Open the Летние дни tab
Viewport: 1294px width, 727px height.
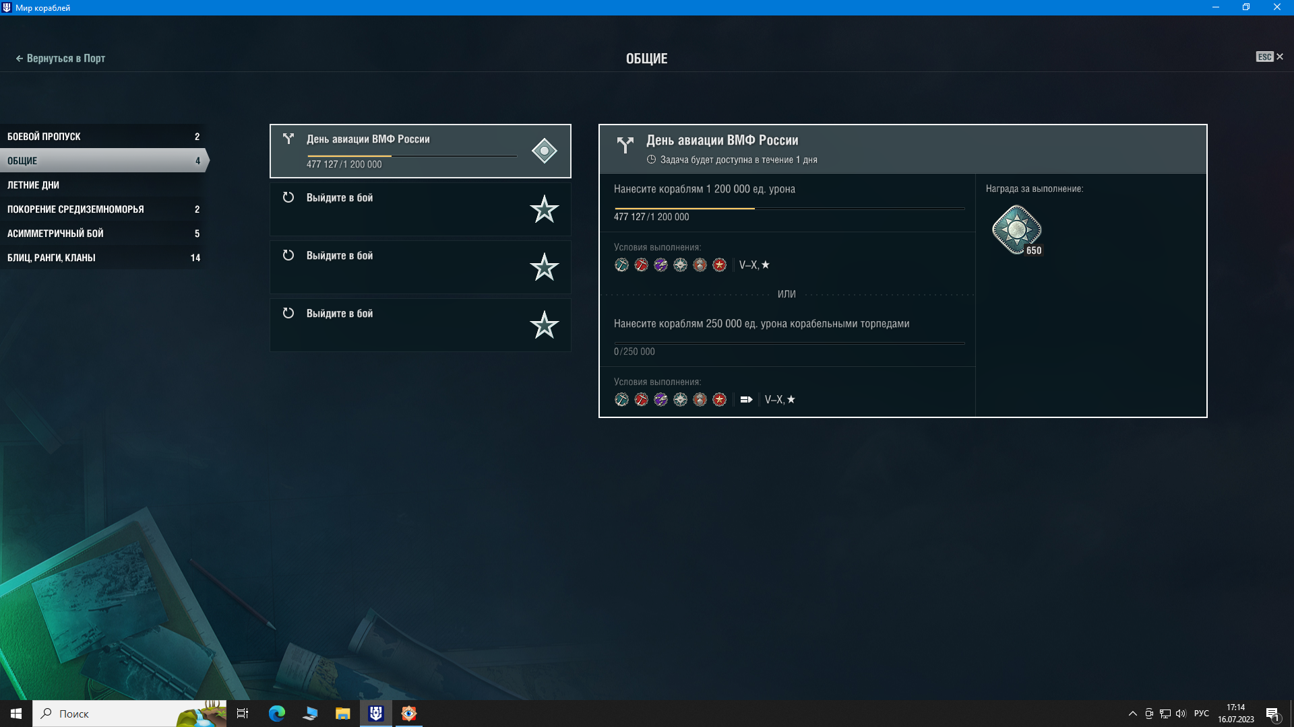click(102, 184)
